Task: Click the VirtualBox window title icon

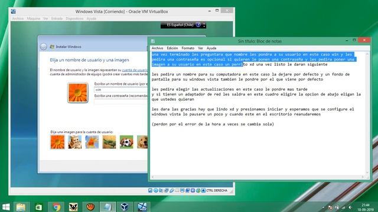Action: point(14,11)
